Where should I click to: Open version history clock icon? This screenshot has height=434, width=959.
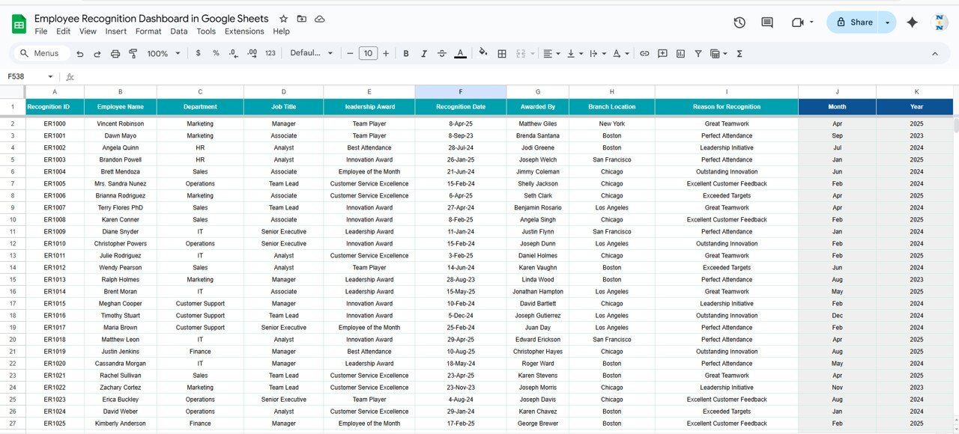[x=739, y=22]
